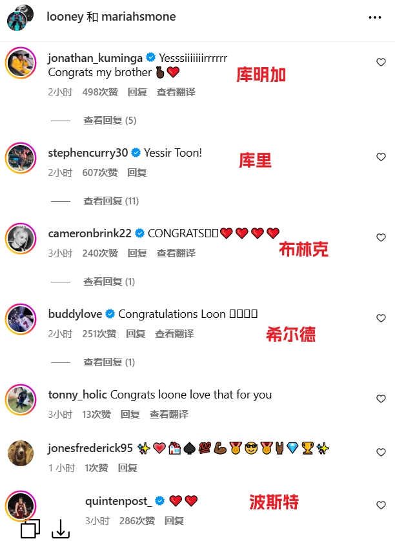Click the download arrow icon
Screen dimensions: 395x541
coord(61,529)
